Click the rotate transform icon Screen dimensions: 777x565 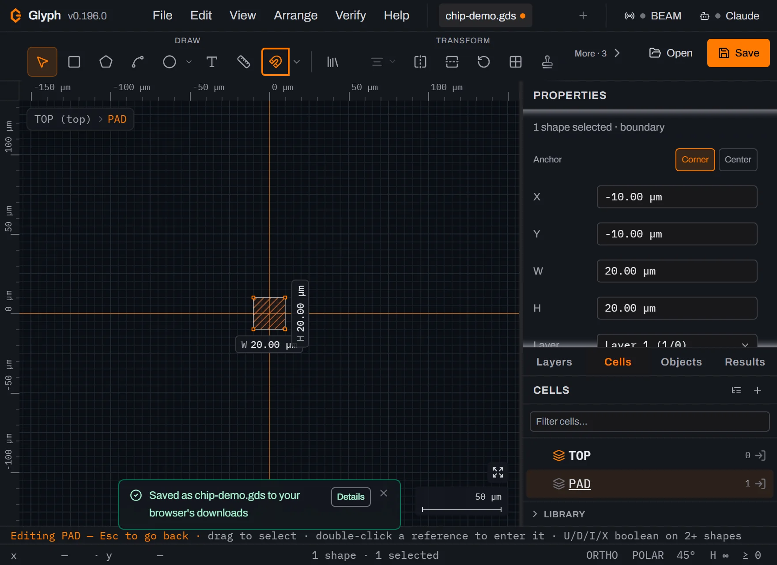pyautogui.click(x=484, y=62)
